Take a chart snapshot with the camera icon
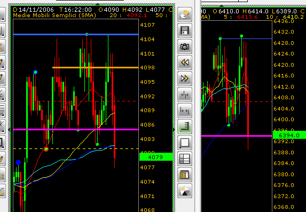The height and width of the screenshot is (212, 306). (185, 46)
